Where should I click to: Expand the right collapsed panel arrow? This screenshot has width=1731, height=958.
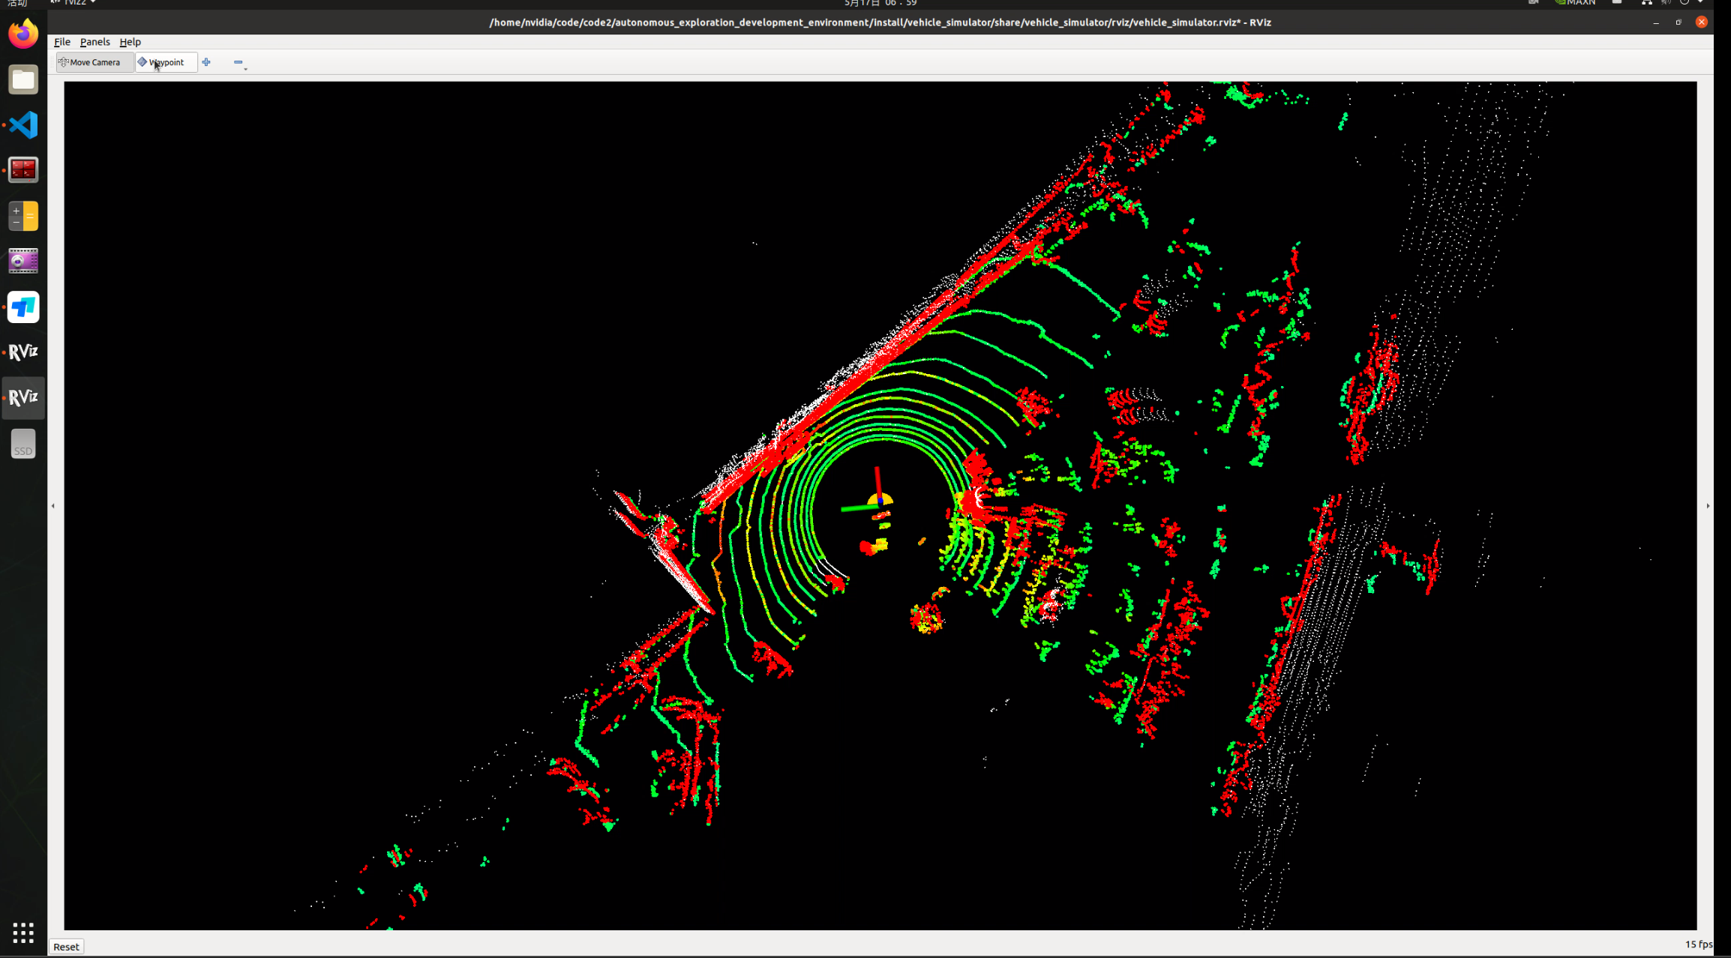pos(1708,506)
